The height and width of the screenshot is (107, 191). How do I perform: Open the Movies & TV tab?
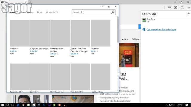(x=52, y=12)
